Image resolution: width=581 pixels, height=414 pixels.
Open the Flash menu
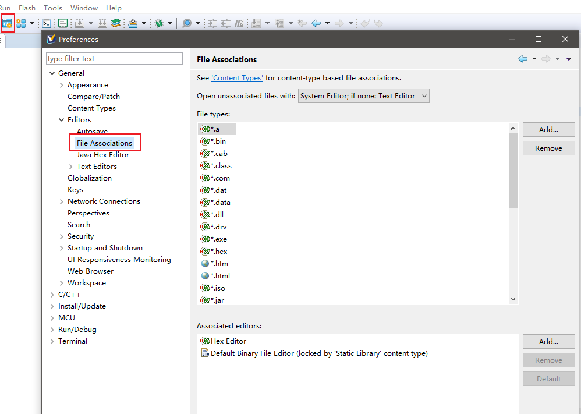click(27, 8)
